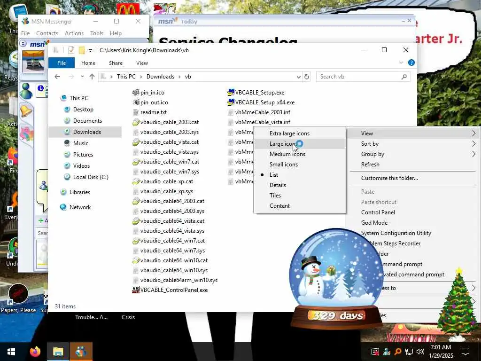The image size is (481, 361).
Task: Select the file pin_out.ico
Action: coord(150,102)
